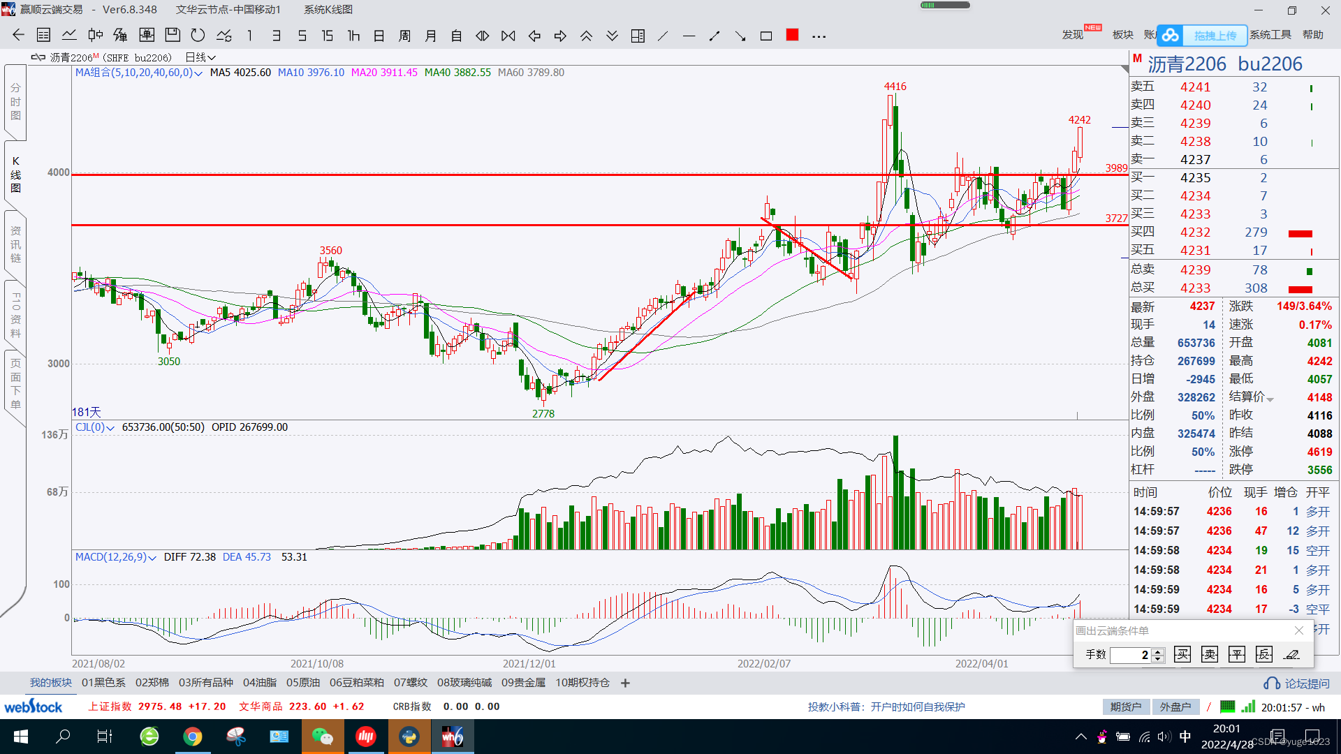Open the 发现 menu

point(1073,35)
